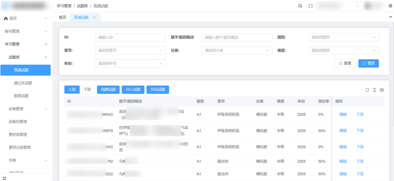Select the 下架 toggle above the table
The image size is (394, 181).
click(87, 90)
